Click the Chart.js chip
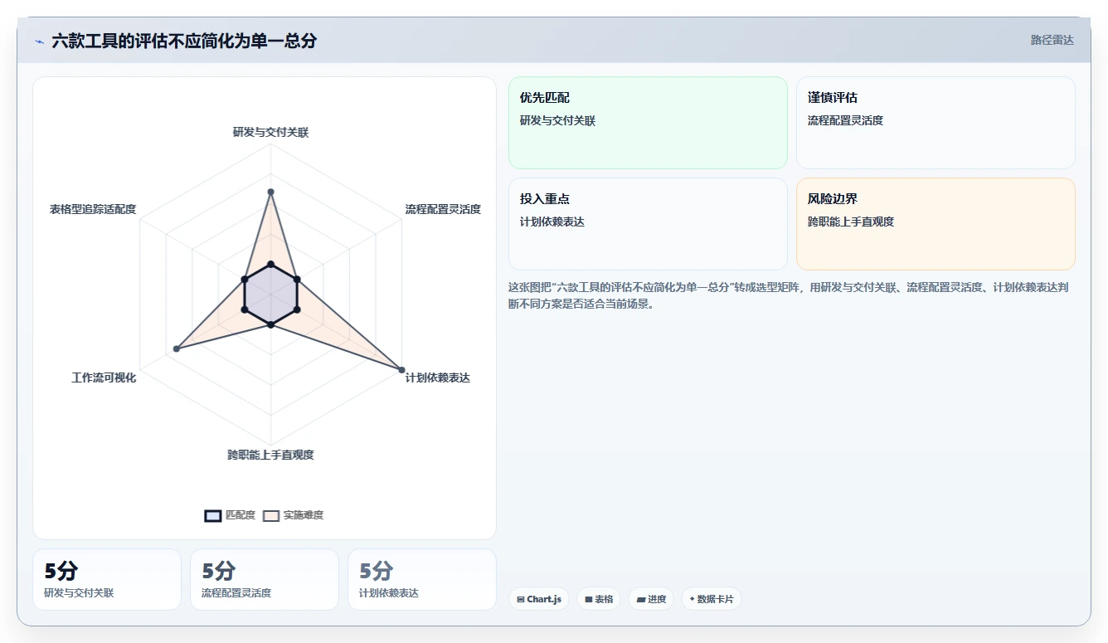The height and width of the screenshot is (643, 1108). (539, 599)
